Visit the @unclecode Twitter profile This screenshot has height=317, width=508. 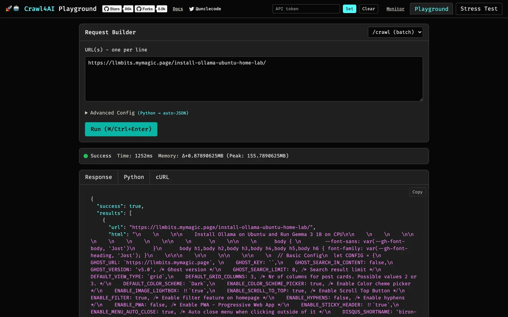205,9
